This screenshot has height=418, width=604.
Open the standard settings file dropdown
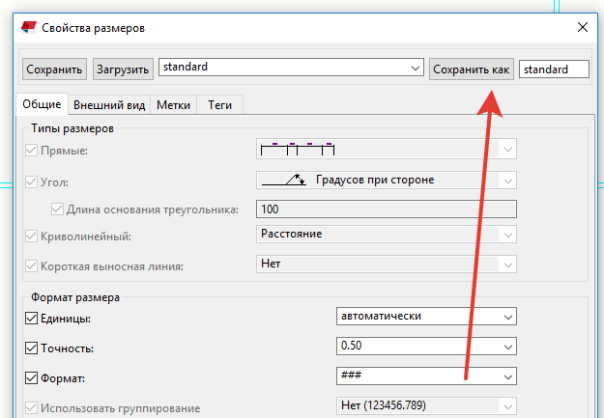click(x=416, y=69)
